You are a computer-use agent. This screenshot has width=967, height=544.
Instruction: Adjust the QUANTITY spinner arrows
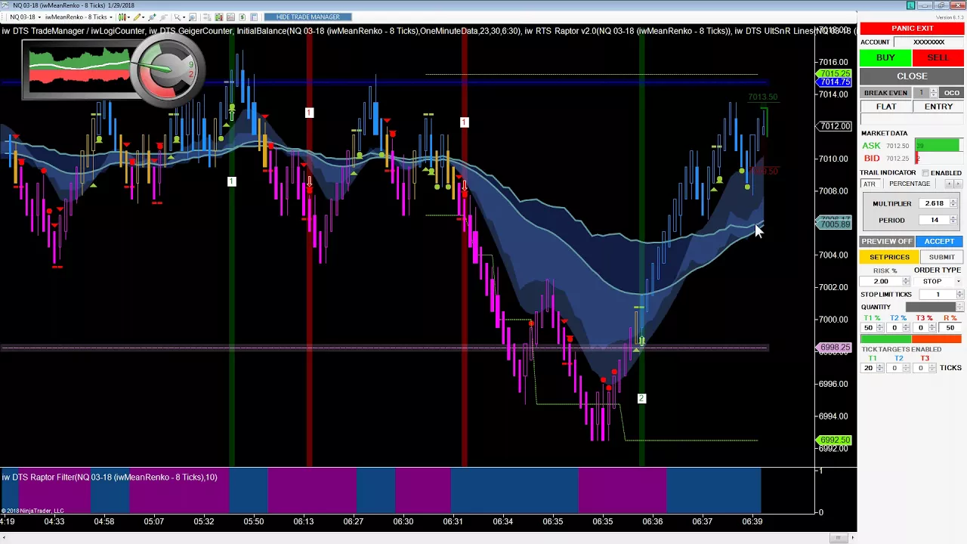(x=959, y=307)
